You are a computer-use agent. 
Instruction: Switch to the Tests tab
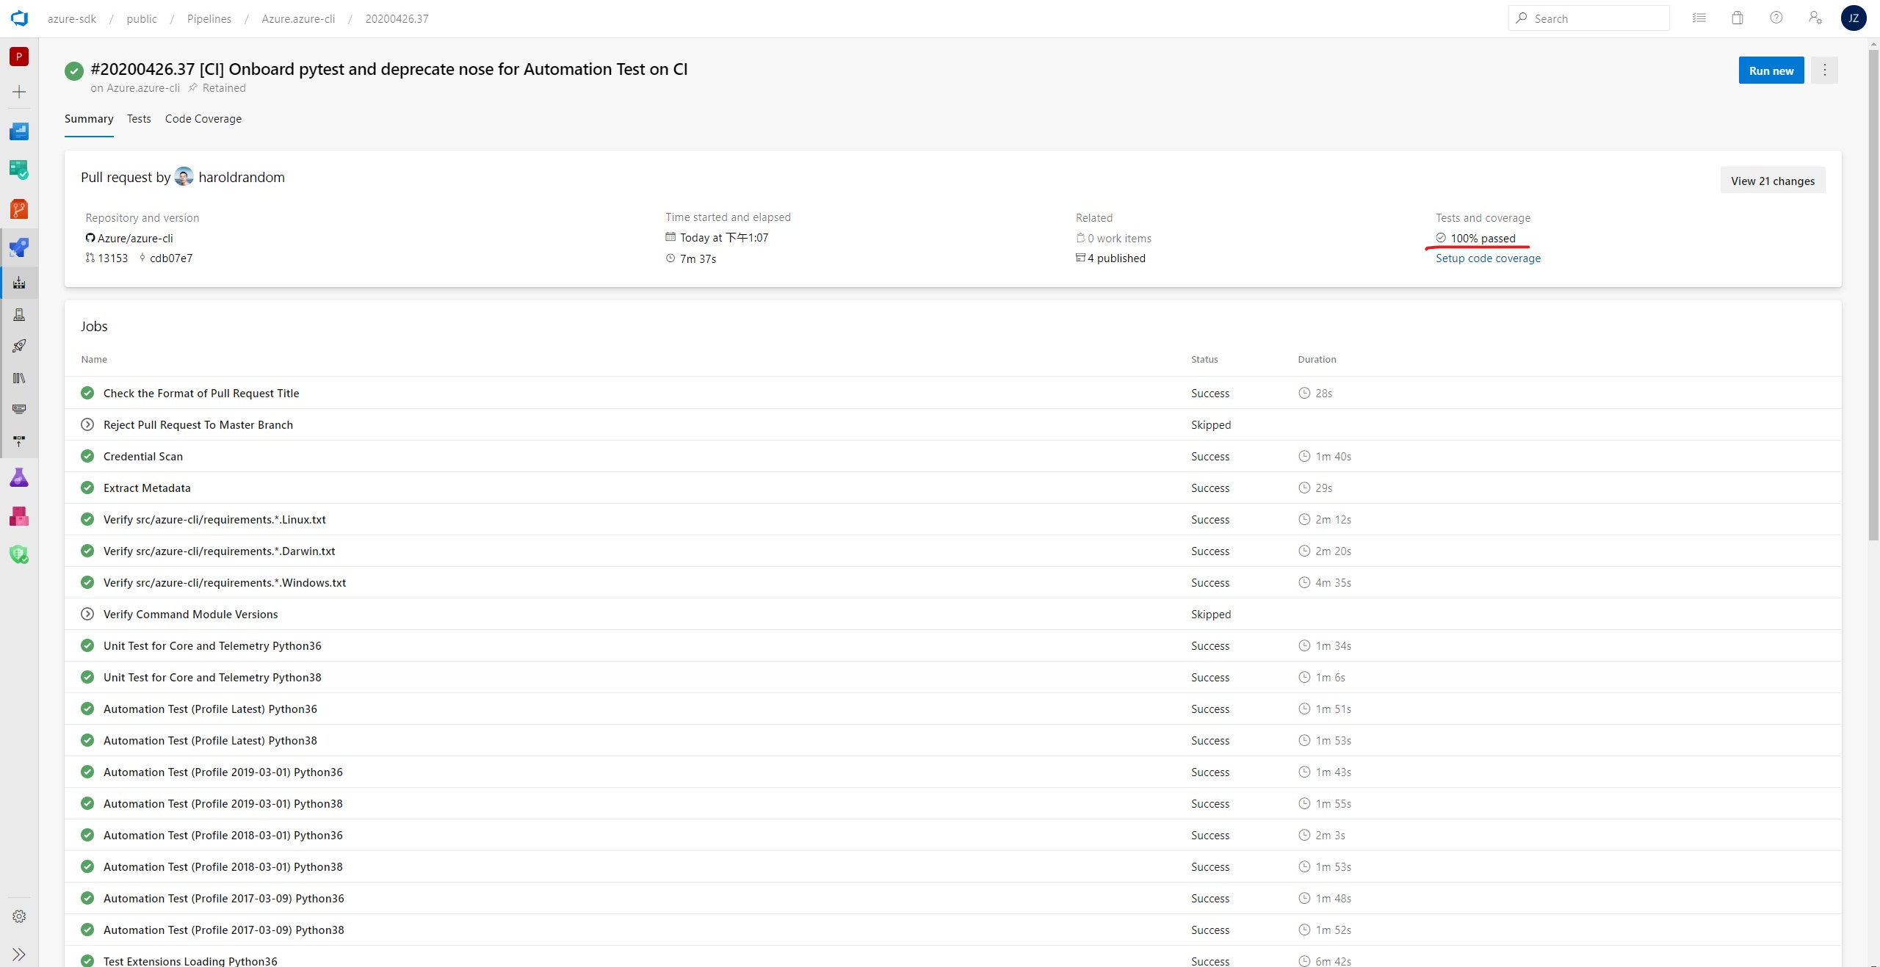click(139, 119)
